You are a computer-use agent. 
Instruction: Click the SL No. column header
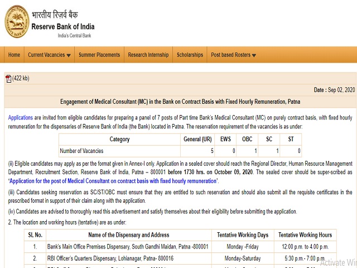(x=35, y=235)
